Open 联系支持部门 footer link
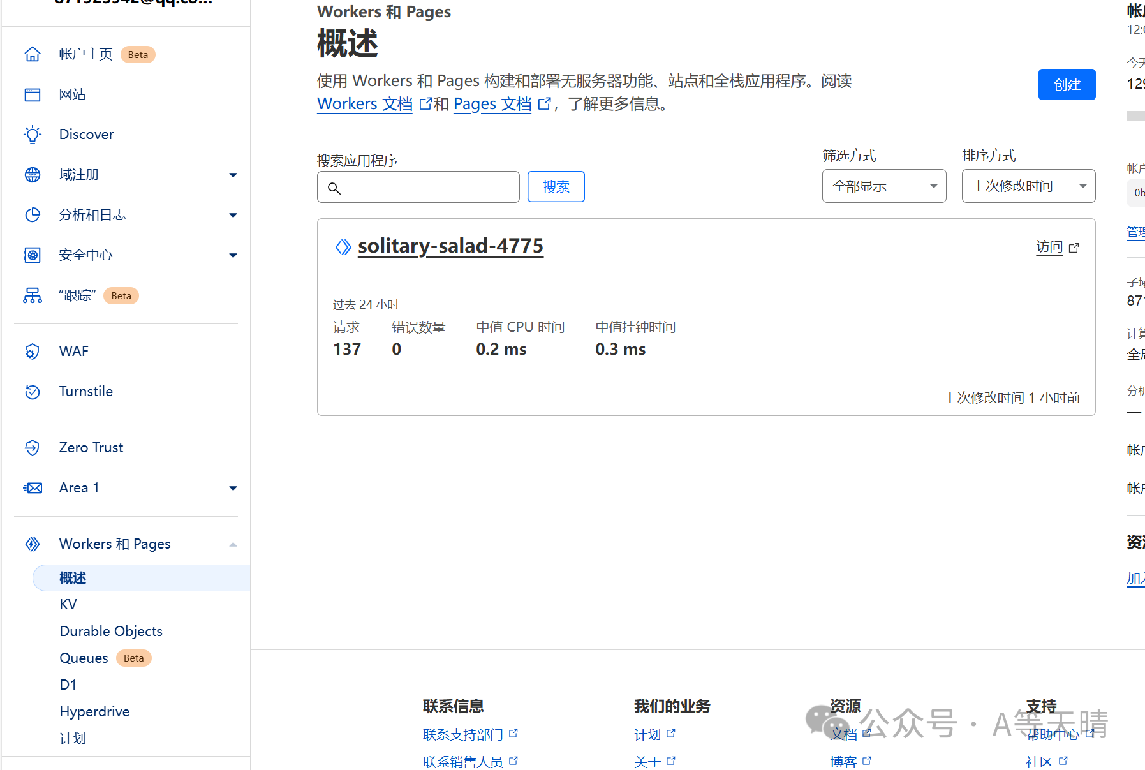1145x770 pixels. 463,734
